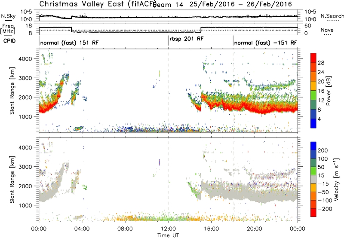Click the 'rbsp 201 RF' CPID label
The width and height of the screenshot is (344, 238).
tap(187, 39)
